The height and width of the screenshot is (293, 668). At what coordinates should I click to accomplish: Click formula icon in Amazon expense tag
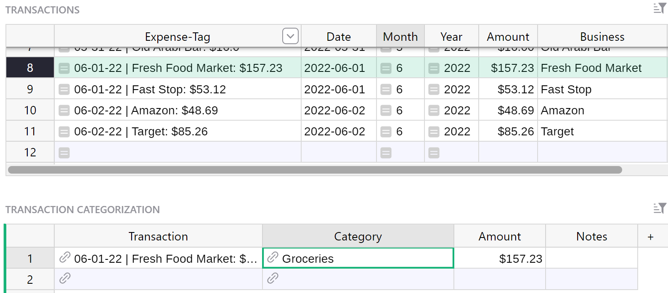(64, 110)
